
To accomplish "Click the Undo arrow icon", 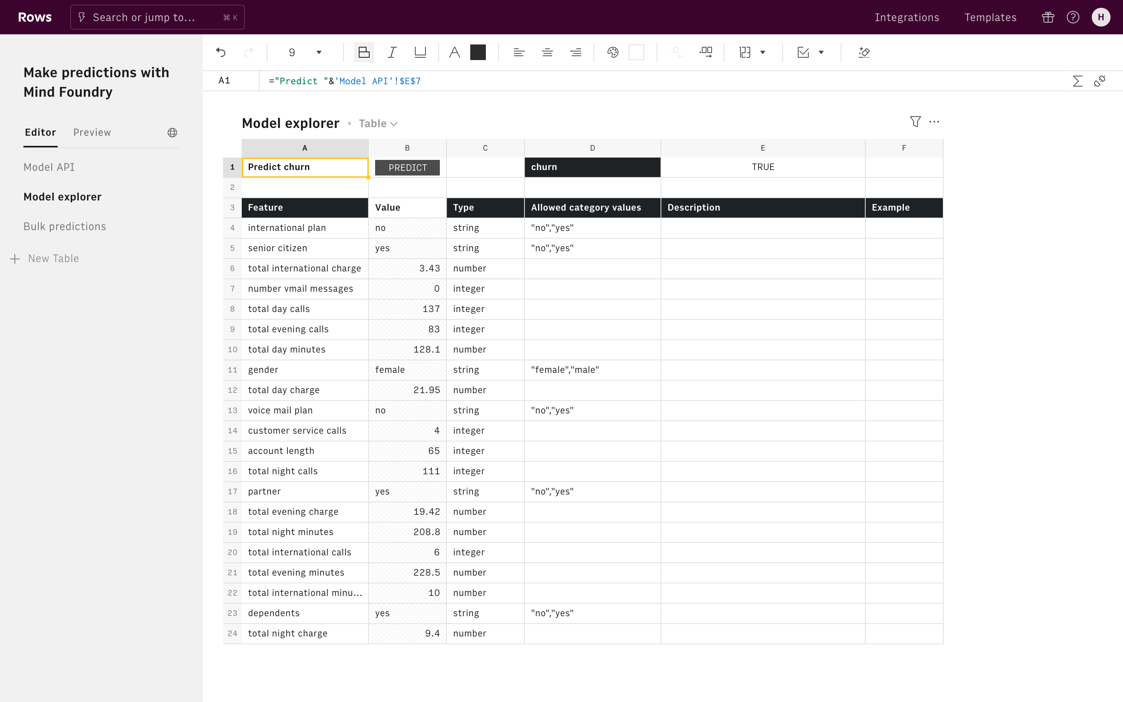I will (221, 53).
